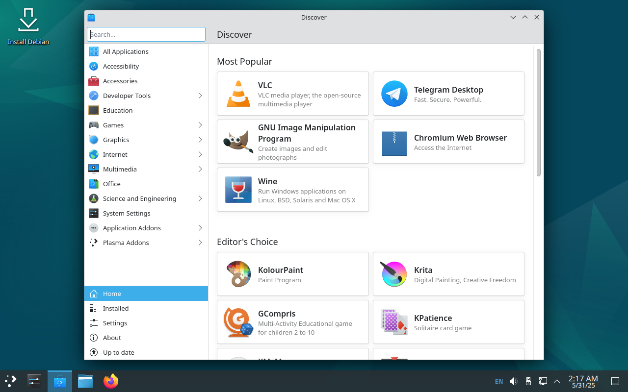Open the KPatience application card
The height and width of the screenshot is (392, 628).
click(x=448, y=322)
